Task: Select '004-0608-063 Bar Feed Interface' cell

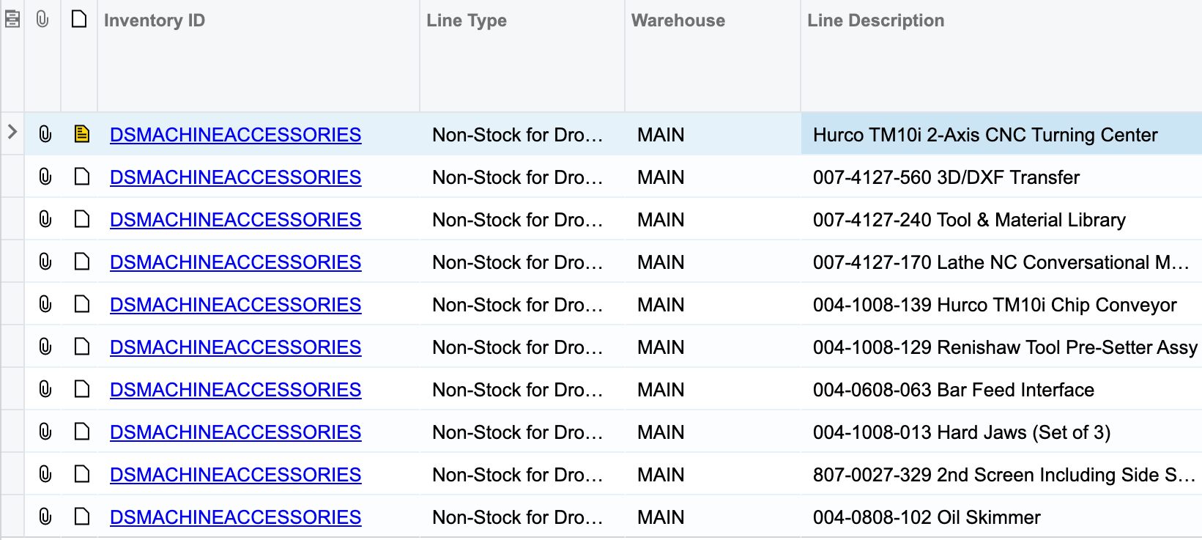Action: point(1001,389)
